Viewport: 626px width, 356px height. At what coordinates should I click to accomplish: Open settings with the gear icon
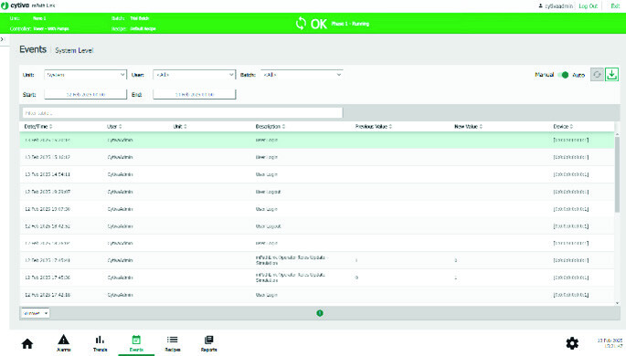pos(572,343)
